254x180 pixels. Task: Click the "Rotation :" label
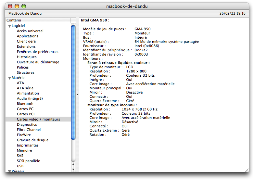(98, 135)
